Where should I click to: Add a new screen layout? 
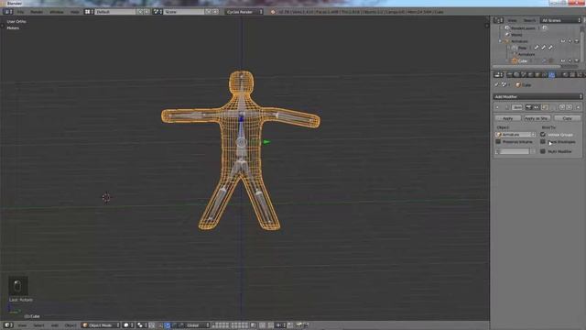[x=140, y=12]
